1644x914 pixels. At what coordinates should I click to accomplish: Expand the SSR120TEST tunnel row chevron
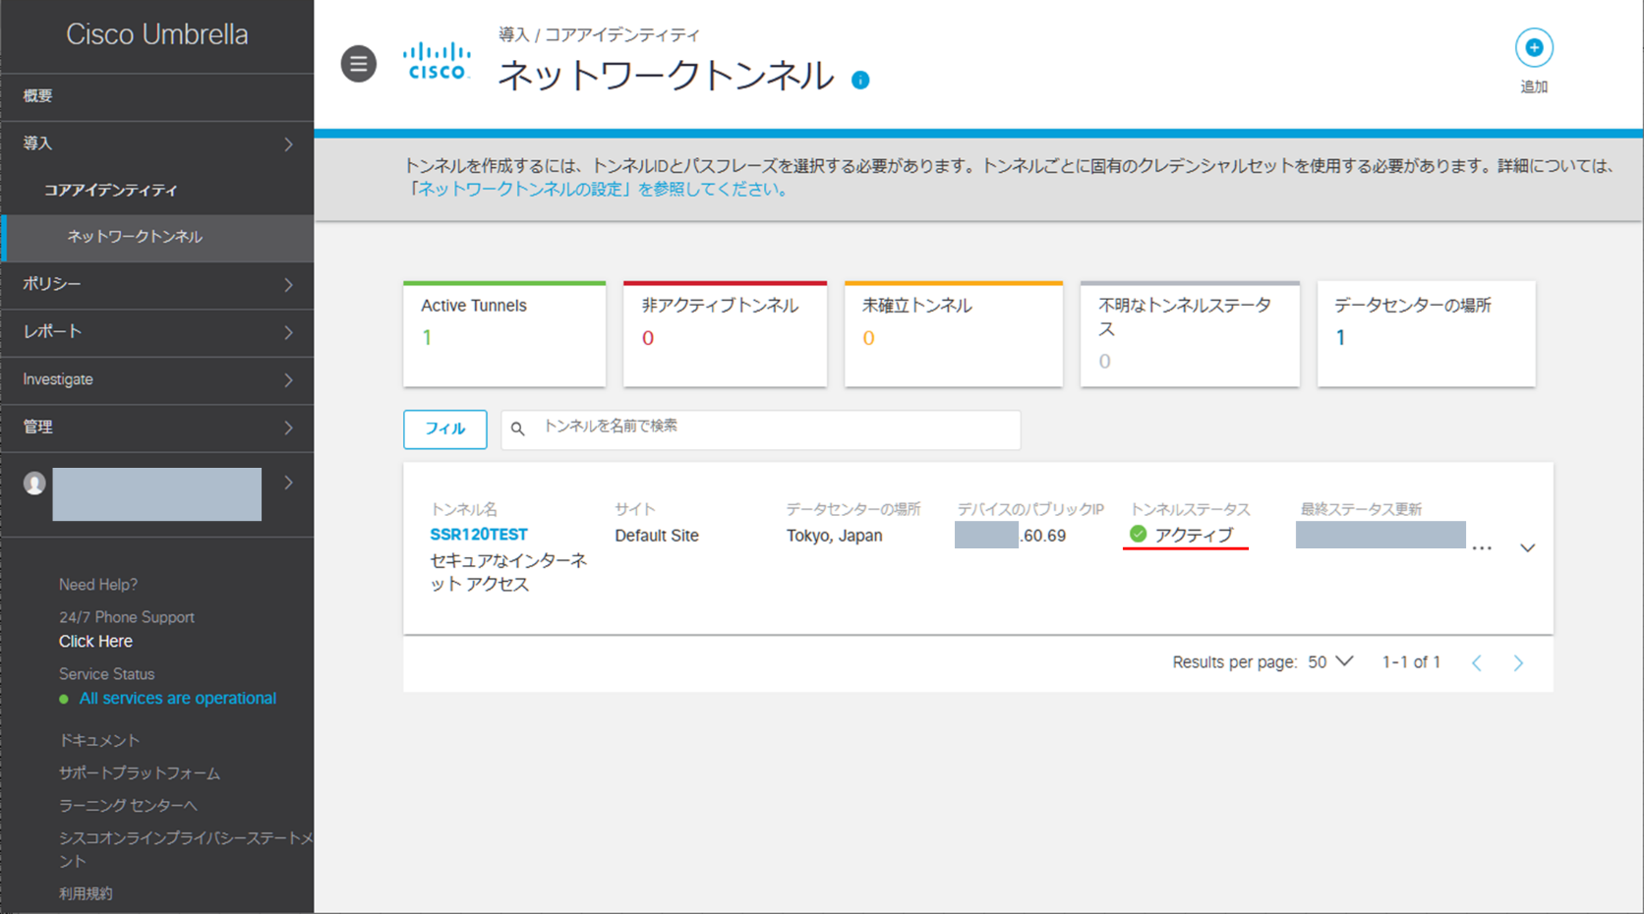click(1527, 547)
